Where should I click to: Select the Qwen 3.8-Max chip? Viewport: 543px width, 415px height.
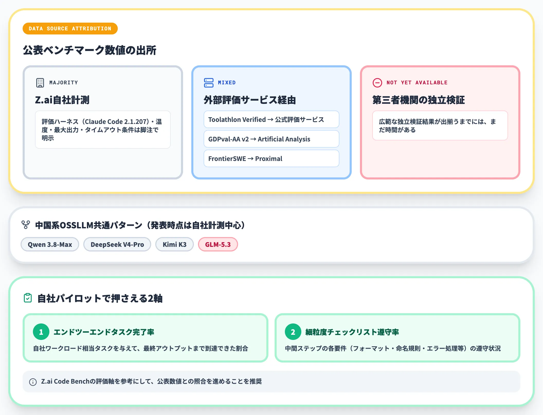[x=50, y=244]
